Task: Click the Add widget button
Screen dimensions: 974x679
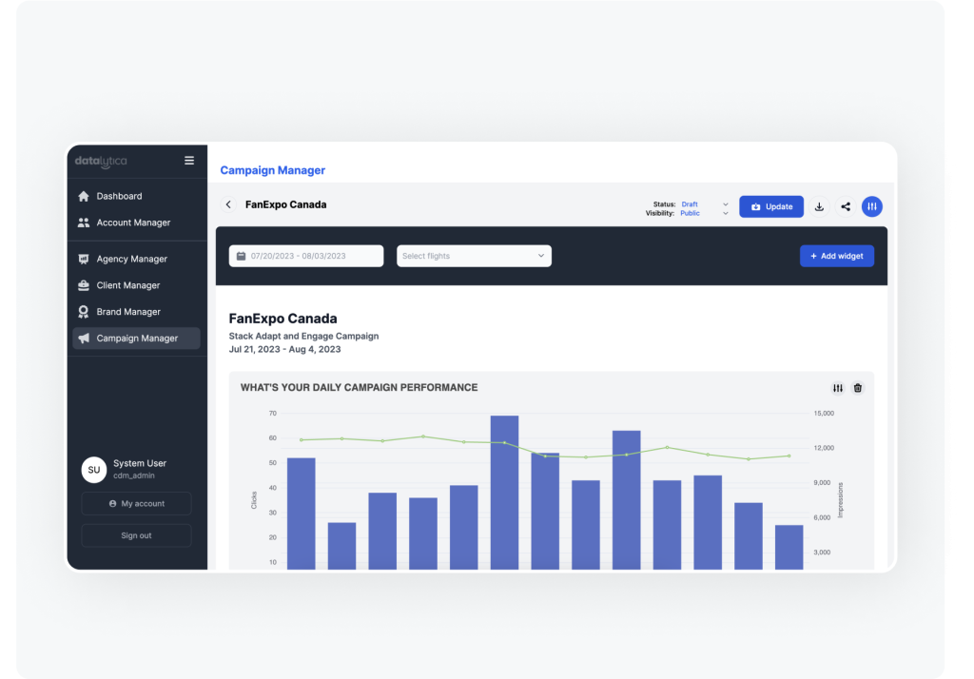Action: point(837,256)
